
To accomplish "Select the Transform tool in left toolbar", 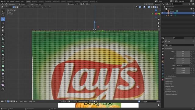I will (3, 31).
